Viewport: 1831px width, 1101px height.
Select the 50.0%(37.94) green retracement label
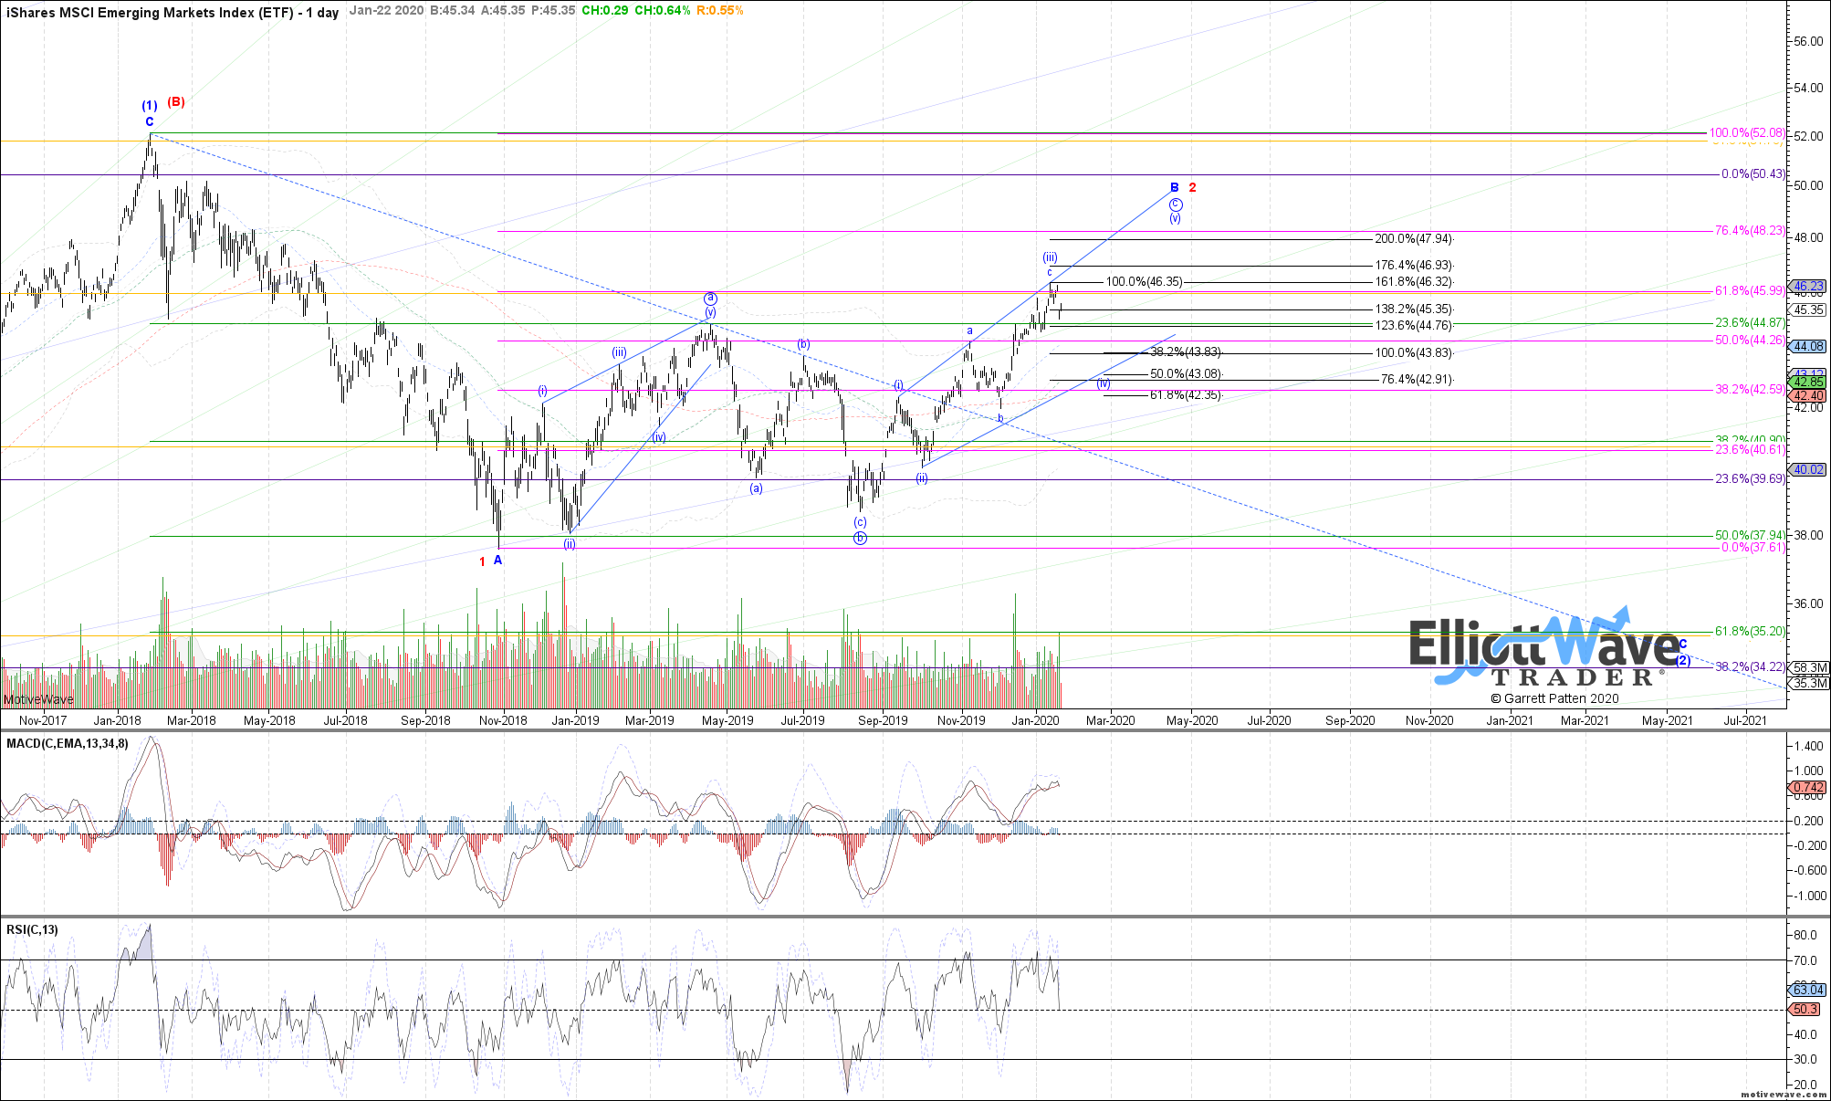tap(1749, 535)
